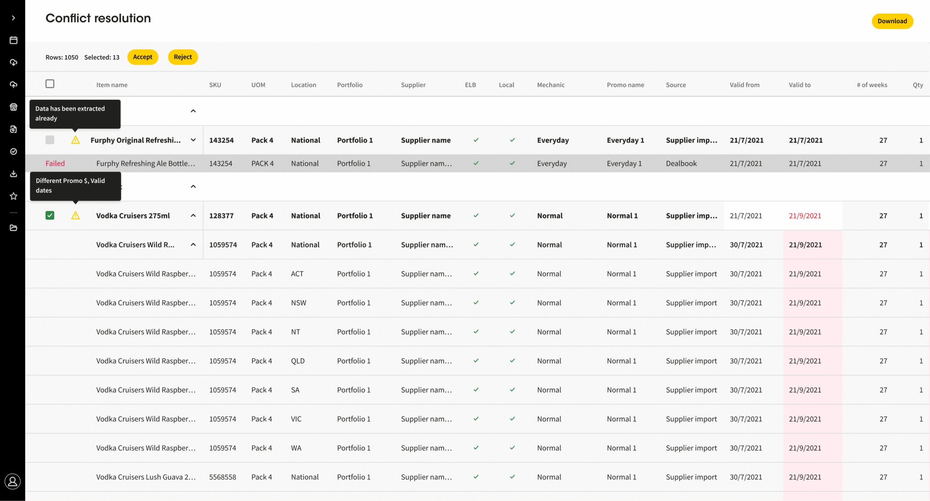Uncheck the Vodka Cruisers 275ml checkbox
Viewport: 930px width, 501px height.
(x=50, y=216)
